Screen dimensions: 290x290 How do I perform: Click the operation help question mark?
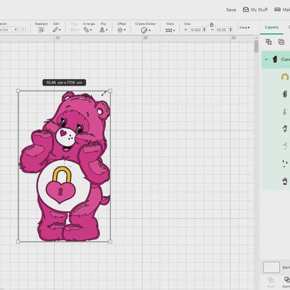coord(23,30)
